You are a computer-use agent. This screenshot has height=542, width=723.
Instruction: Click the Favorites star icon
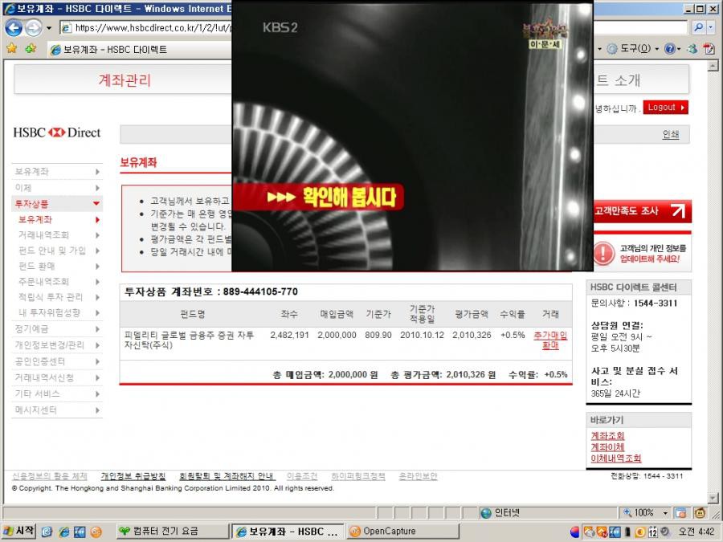click(11, 48)
